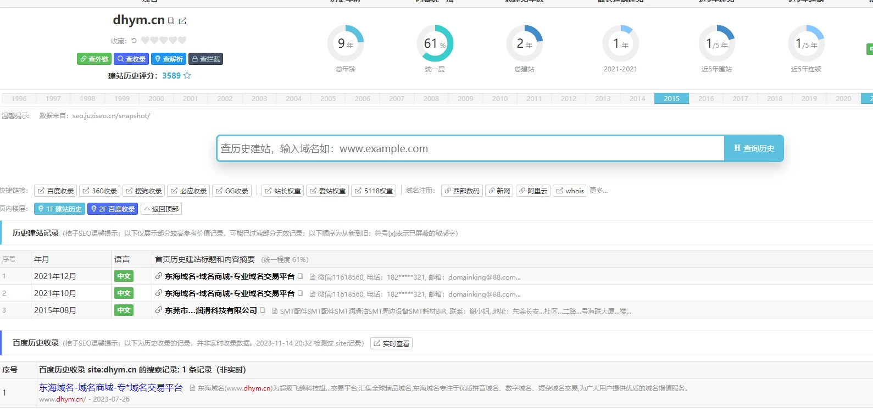Screen dimensions: 873x412
Task: Select year 2015 on the timeline
Action: click(671, 99)
